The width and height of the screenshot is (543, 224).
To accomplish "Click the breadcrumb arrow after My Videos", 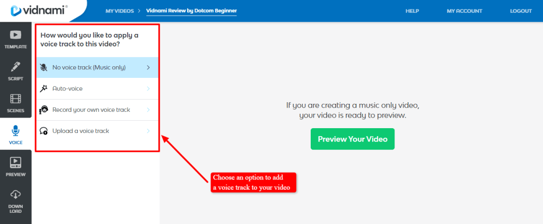I will [x=139, y=11].
